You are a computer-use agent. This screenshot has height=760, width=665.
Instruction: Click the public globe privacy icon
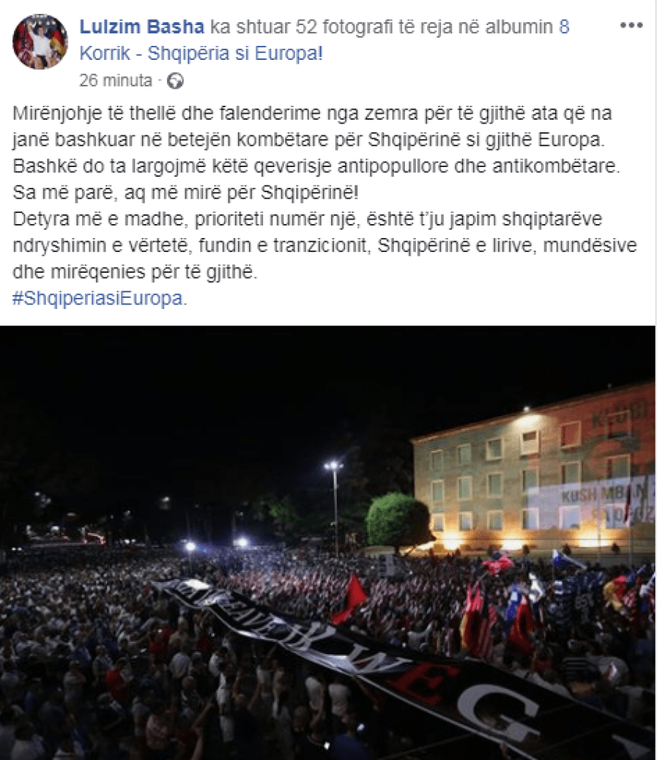point(175,81)
